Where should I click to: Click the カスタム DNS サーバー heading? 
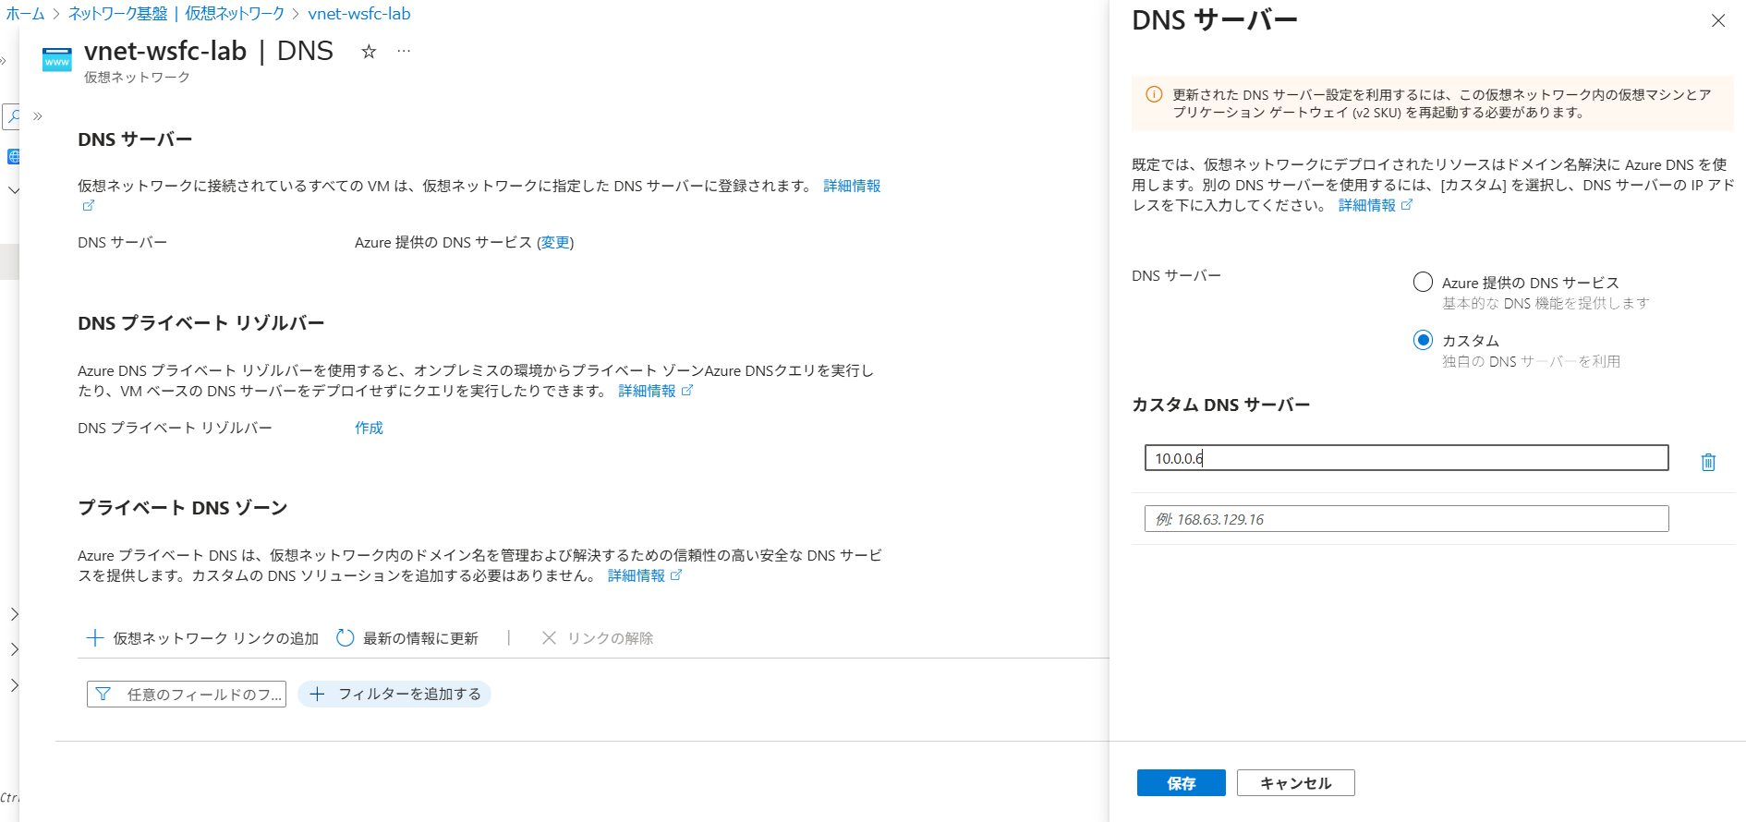[x=1220, y=405]
